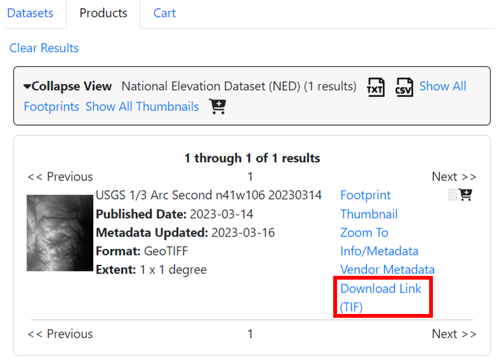497x361 pixels.
Task: Open the Info/Metadata link
Action: (x=379, y=251)
